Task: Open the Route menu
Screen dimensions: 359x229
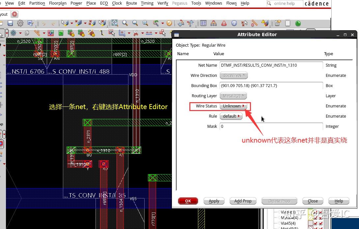Action: (131, 3)
